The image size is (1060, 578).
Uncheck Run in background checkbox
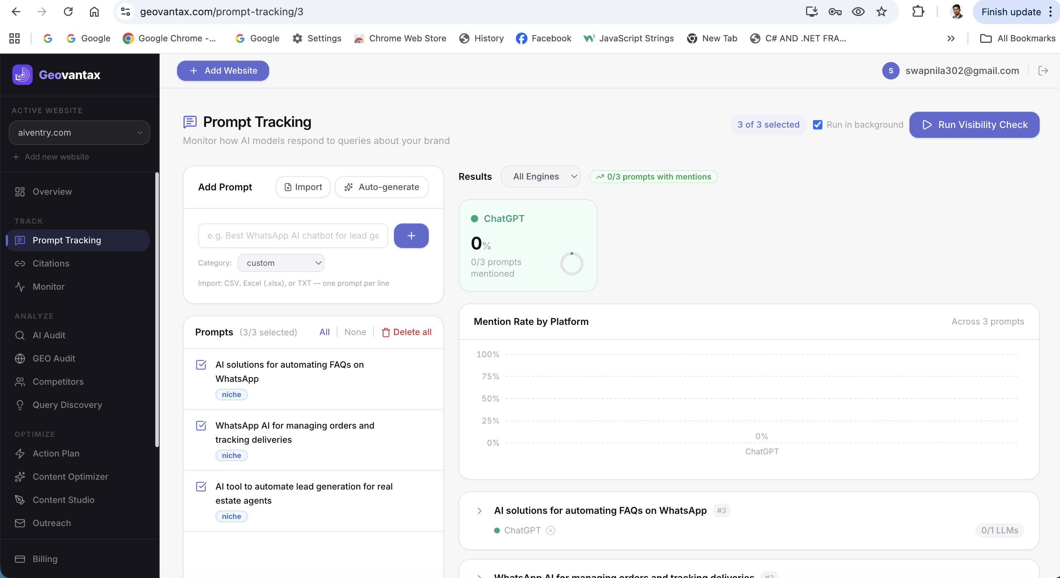click(817, 125)
